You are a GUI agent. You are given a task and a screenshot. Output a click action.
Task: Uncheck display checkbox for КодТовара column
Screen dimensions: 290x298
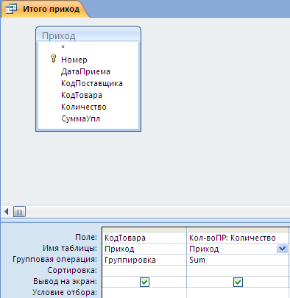pos(144,282)
